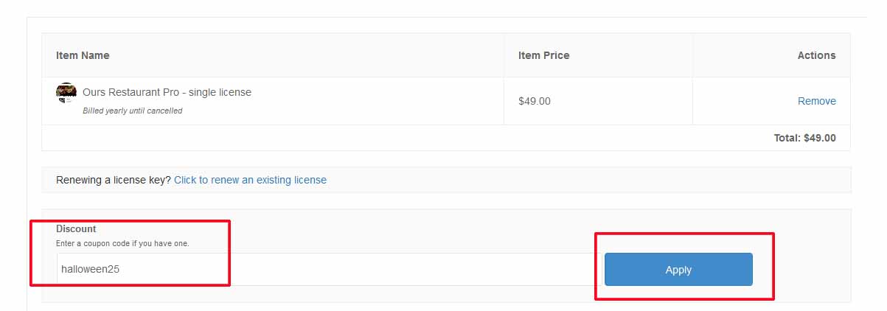
Task: Remove Ours Restaurant Pro from cart
Action: pyautogui.click(x=816, y=101)
